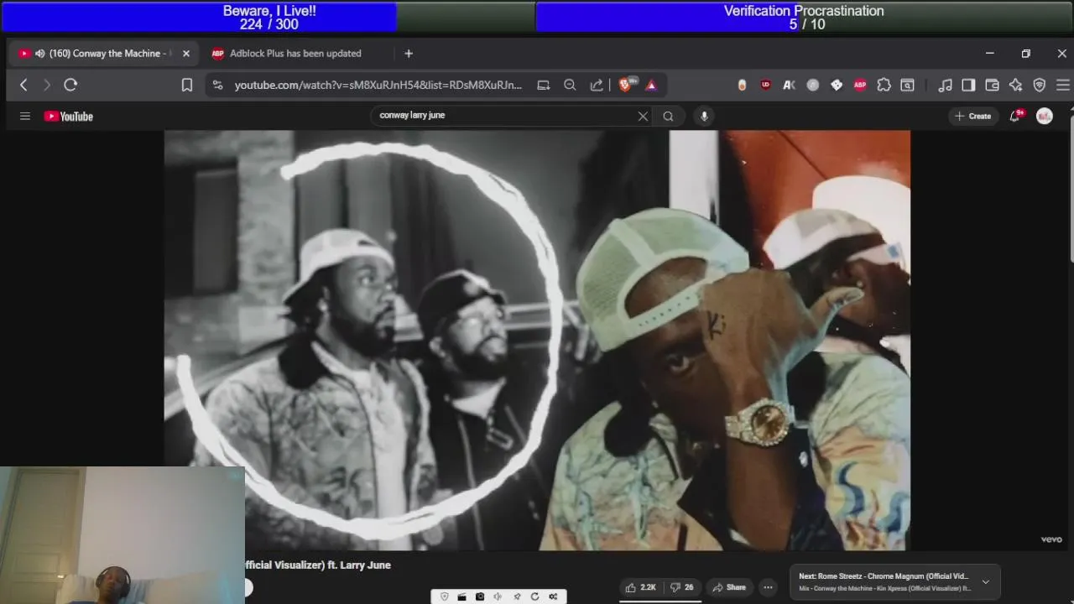Expand the Next: Rome Streetz mix panel
Screen dimensions: 1074x604
(986, 581)
